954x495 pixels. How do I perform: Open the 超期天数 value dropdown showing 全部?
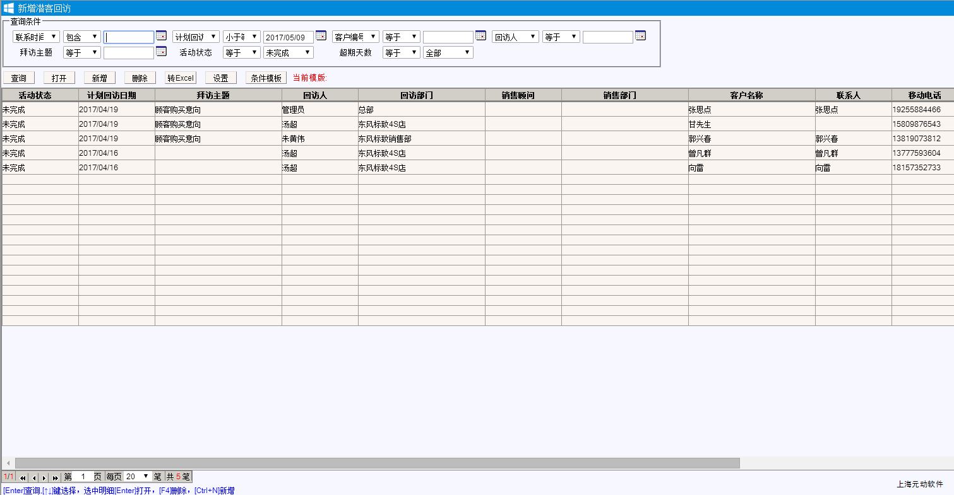click(x=448, y=53)
